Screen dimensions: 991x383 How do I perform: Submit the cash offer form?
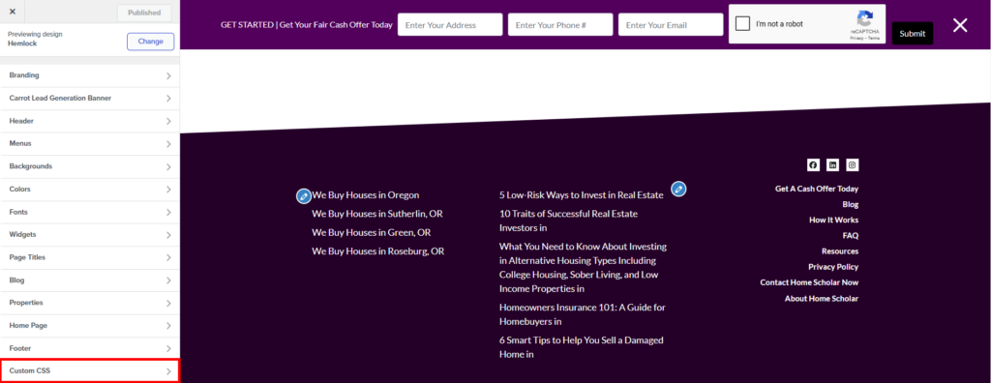pos(912,34)
